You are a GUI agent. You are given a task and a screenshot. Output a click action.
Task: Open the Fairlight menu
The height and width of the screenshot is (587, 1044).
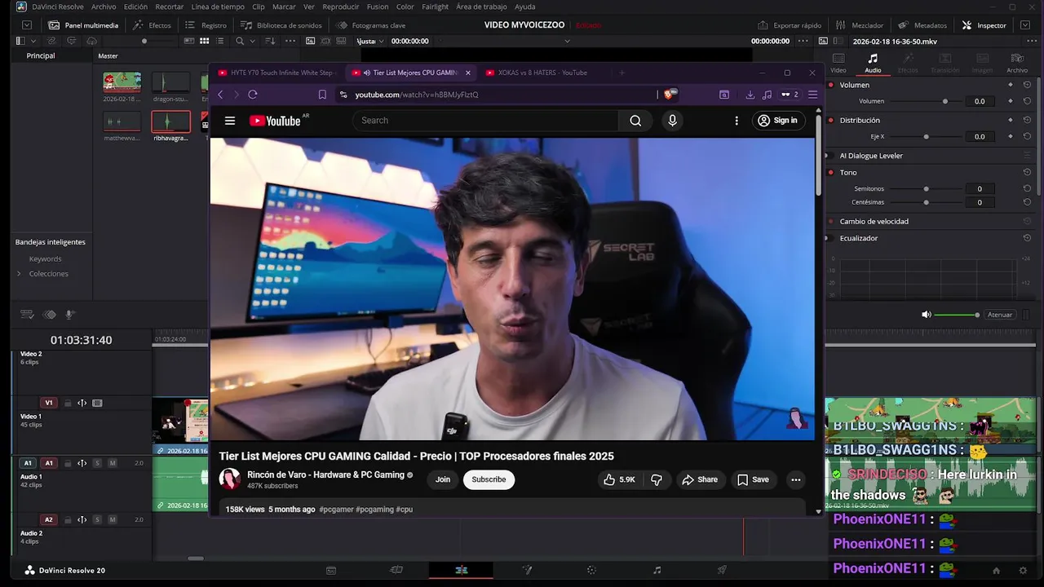click(435, 7)
